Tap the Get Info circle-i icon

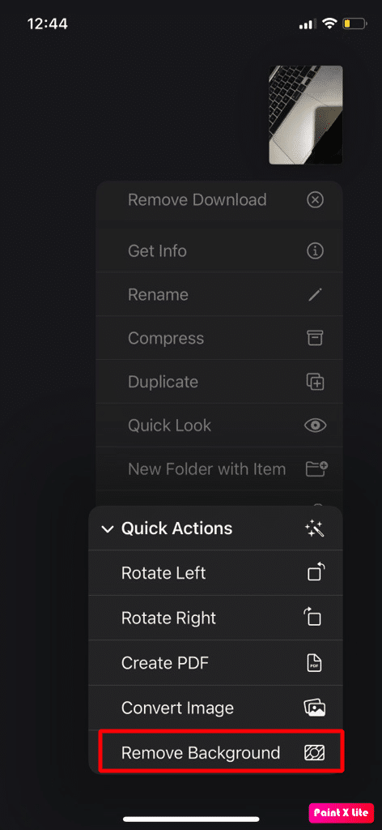click(316, 251)
